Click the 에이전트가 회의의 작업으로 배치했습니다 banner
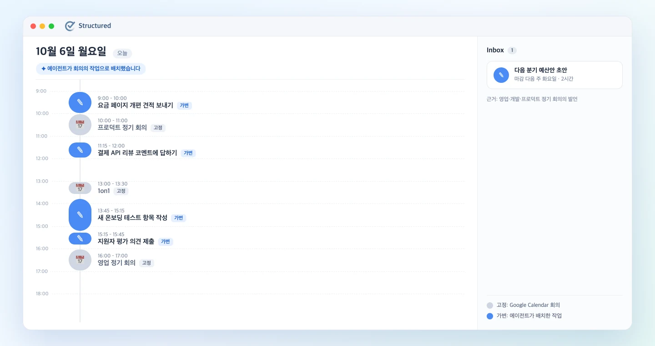The height and width of the screenshot is (346, 655). coord(91,69)
